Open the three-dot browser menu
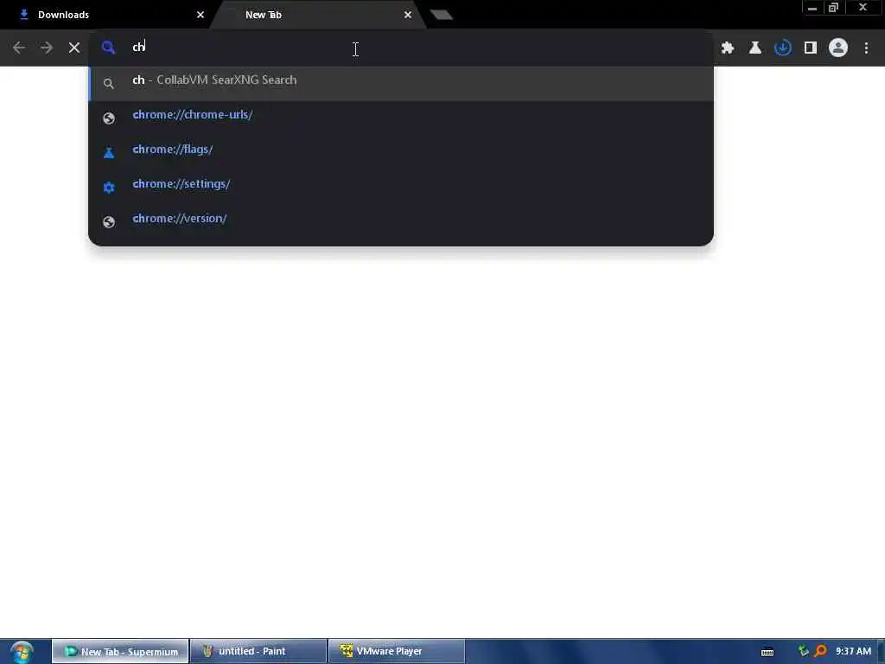Screen dimensions: 885x664 [x=866, y=48]
